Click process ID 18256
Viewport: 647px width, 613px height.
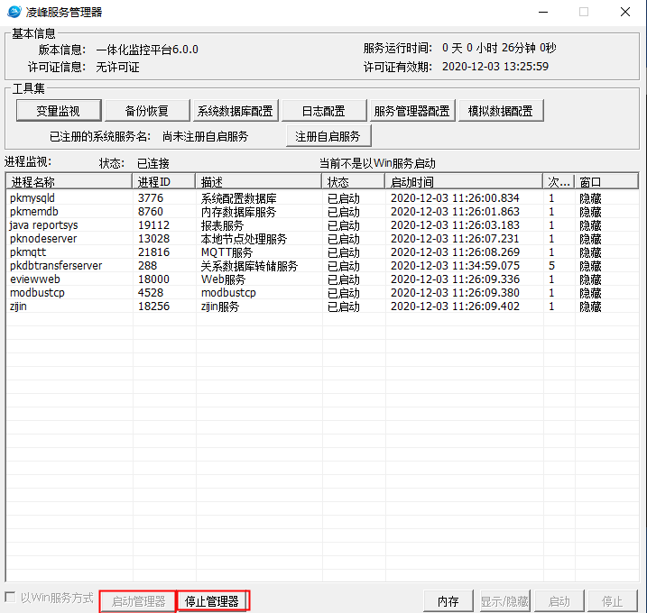click(153, 306)
